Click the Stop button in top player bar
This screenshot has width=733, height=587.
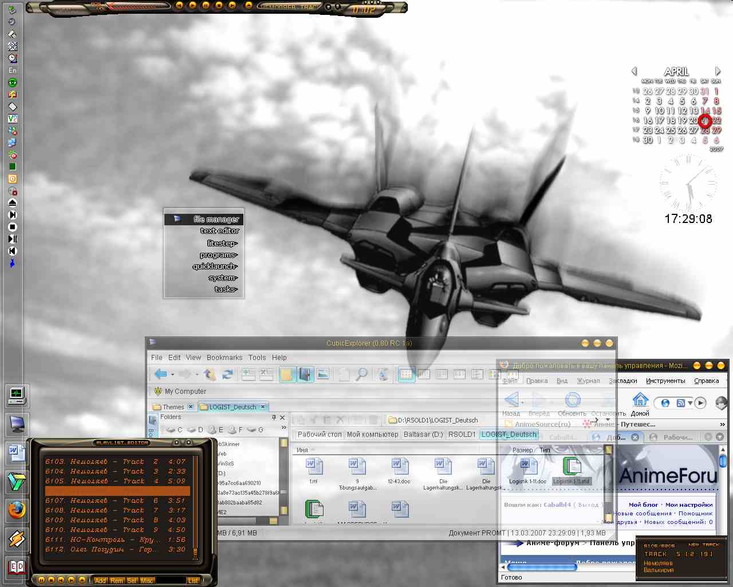pyautogui.click(x=219, y=6)
